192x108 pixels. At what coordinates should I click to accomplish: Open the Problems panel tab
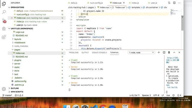click(73, 52)
